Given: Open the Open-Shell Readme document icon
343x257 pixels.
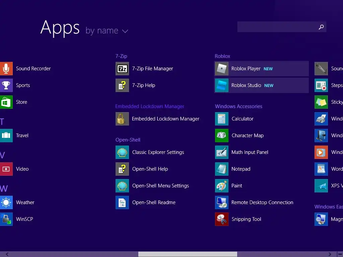Looking at the screenshot, I should 122,202.
